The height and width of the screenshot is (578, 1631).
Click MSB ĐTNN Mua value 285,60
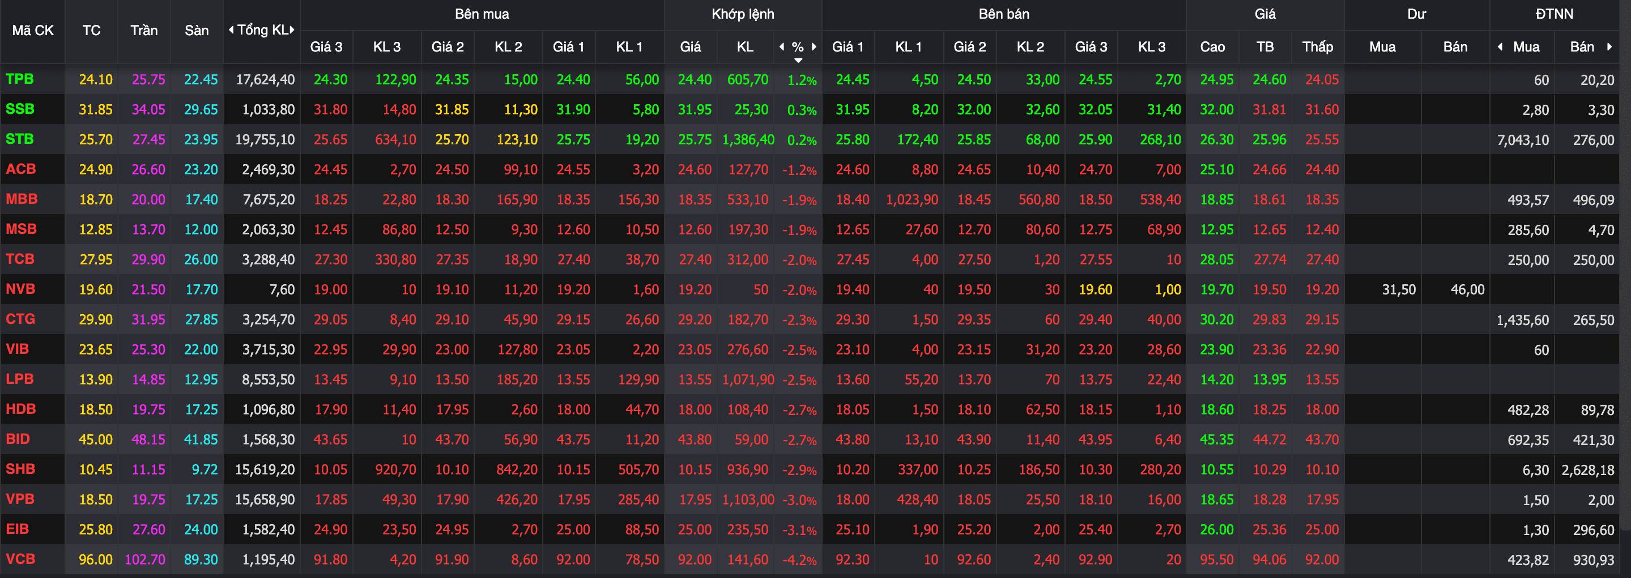pos(1528,229)
